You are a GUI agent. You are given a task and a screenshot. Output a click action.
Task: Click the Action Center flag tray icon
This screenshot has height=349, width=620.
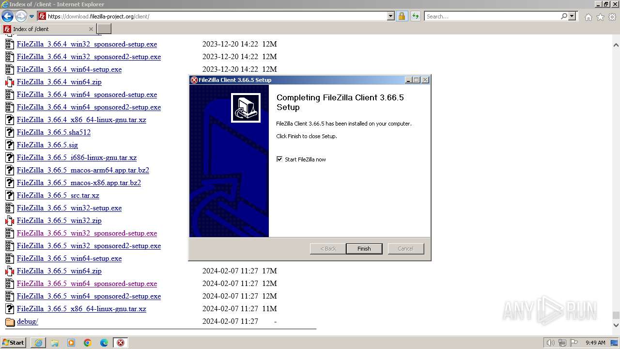(573, 343)
